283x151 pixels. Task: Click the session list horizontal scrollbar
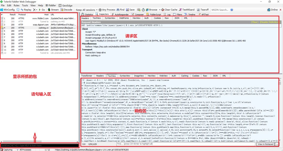(40, 142)
